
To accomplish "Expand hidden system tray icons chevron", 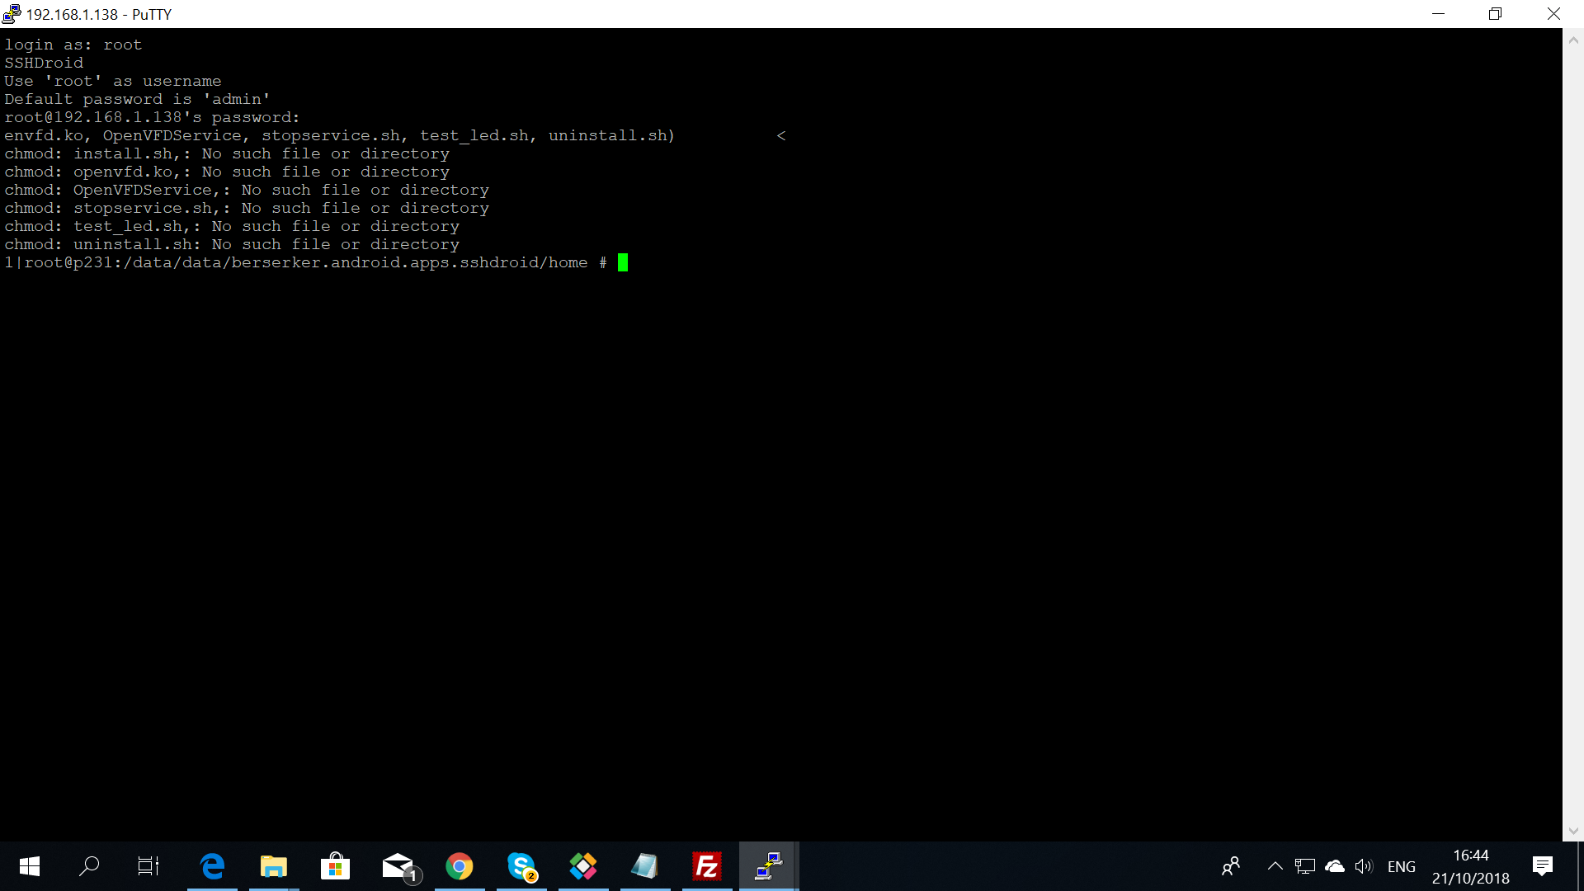I will tap(1275, 866).
